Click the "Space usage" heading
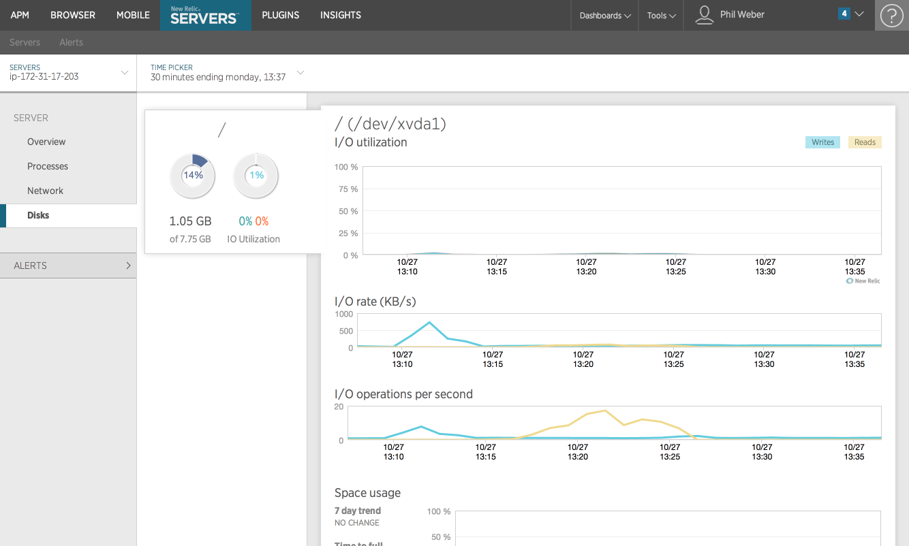 pos(367,493)
